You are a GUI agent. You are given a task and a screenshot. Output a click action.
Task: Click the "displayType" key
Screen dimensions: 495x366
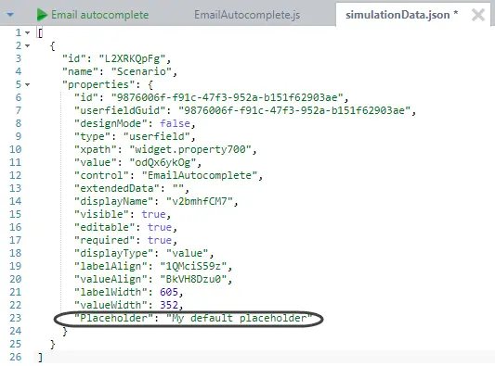(x=113, y=253)
